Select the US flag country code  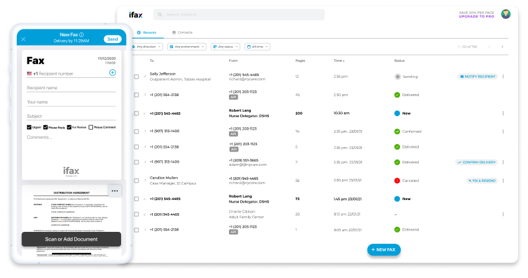tap(29, 74)
